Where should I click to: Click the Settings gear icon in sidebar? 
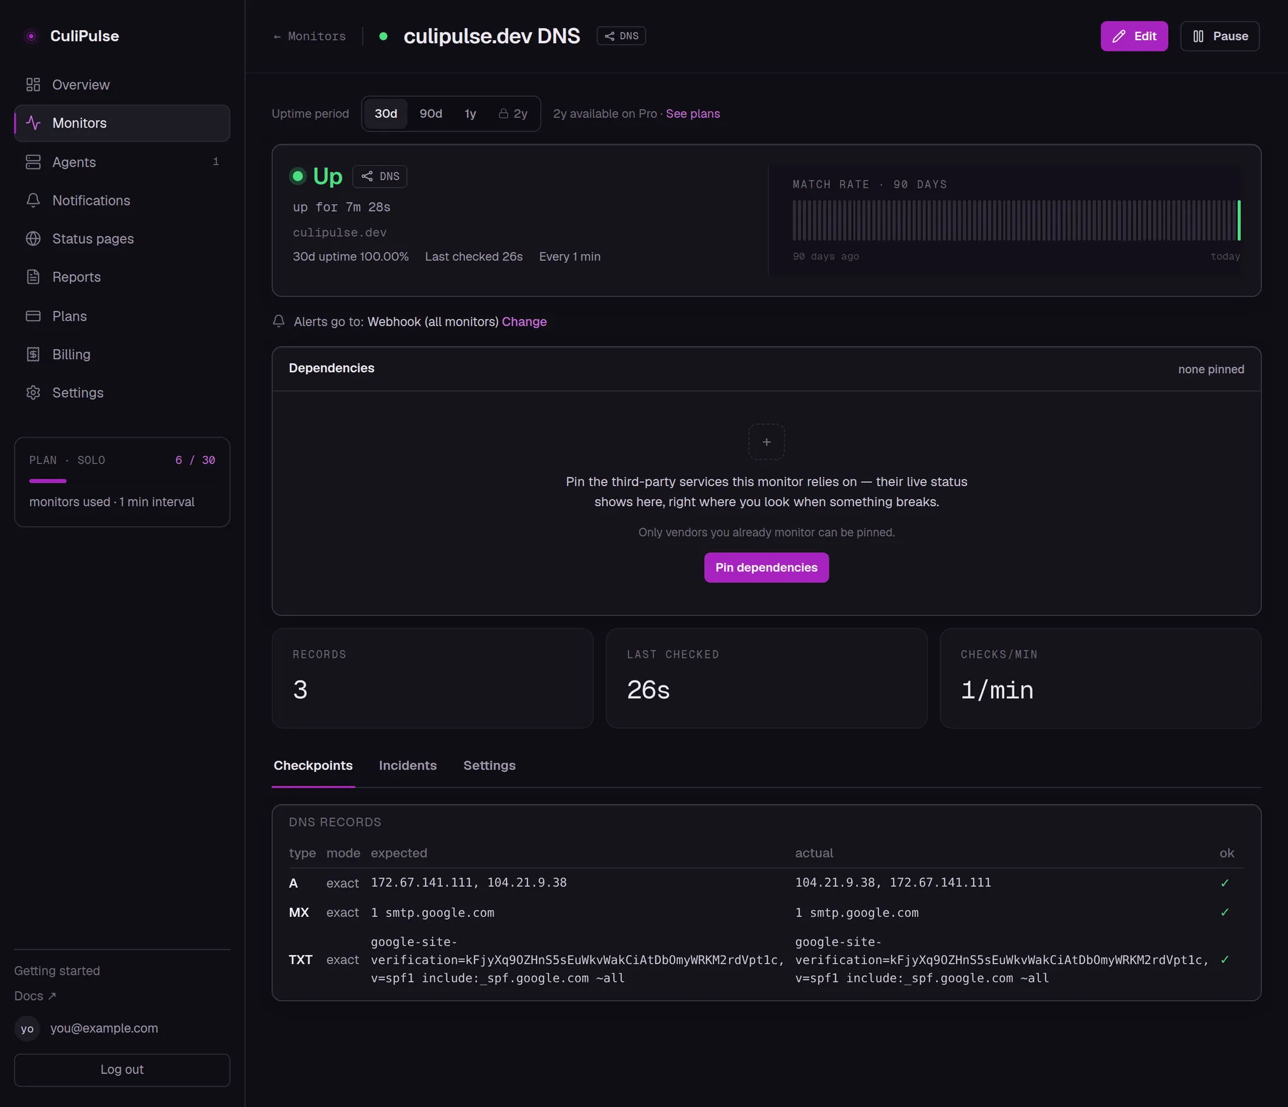tap(33, 393)
